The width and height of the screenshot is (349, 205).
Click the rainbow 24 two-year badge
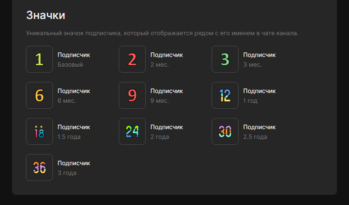pyautogui.click(x=132, y=131)
